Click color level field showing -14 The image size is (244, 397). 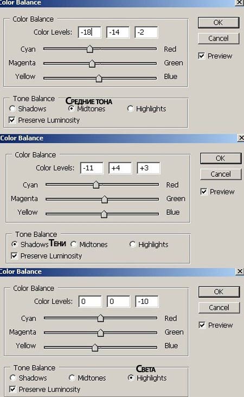click(118, 33)
